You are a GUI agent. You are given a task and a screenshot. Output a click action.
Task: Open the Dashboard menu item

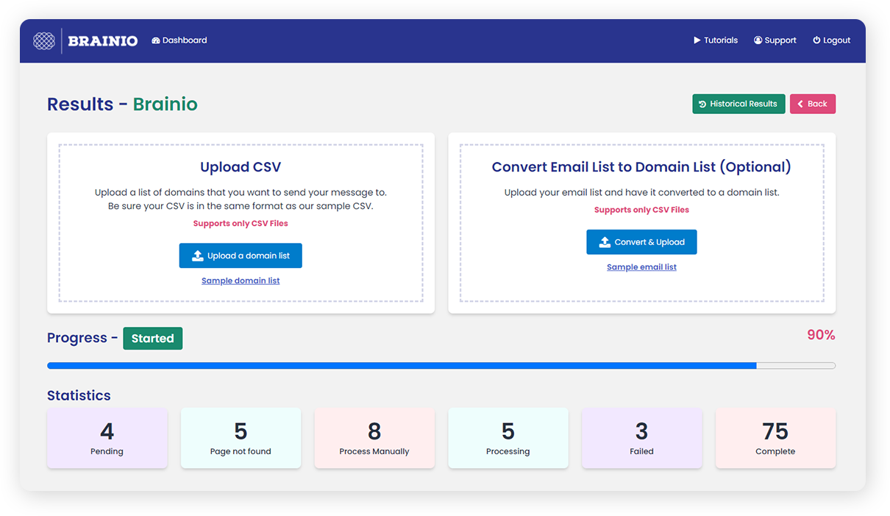coord(179,40)
